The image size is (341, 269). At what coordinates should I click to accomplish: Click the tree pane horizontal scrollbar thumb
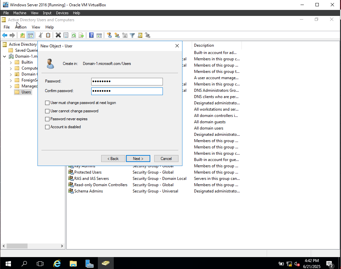click(x=17, y=246)
